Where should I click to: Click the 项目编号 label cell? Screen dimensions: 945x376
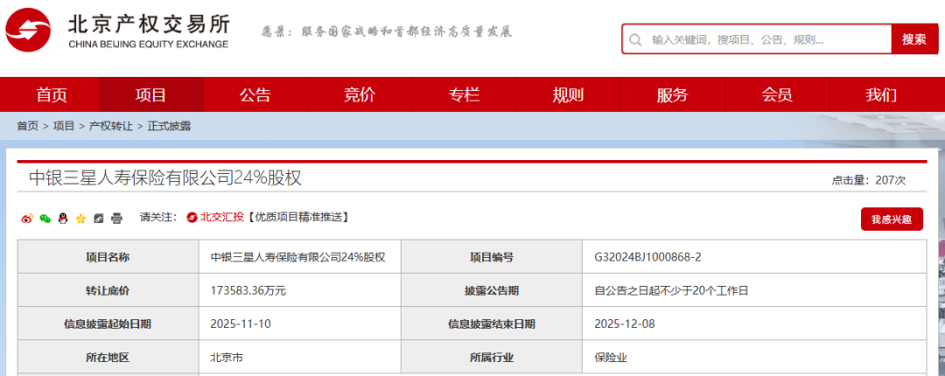492,257
